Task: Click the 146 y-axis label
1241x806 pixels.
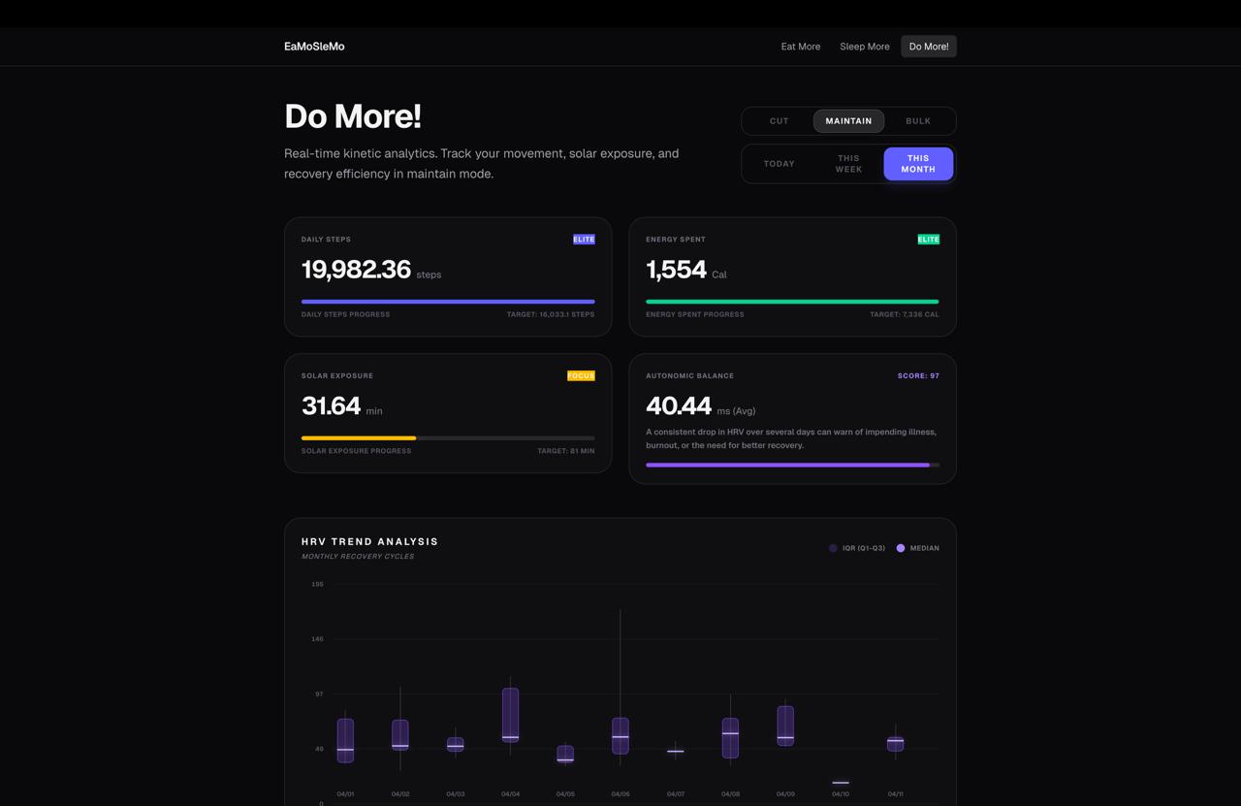Action: tap(317, 639)
